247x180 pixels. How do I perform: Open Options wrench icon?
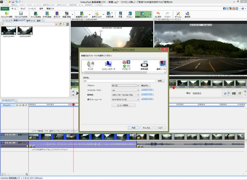pos(178,15)
